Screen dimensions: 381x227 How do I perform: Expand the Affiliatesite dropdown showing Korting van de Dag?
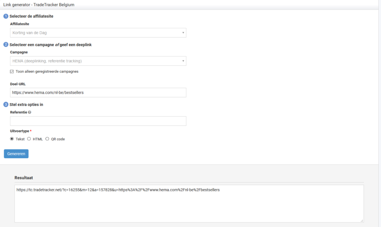[98, 33]
